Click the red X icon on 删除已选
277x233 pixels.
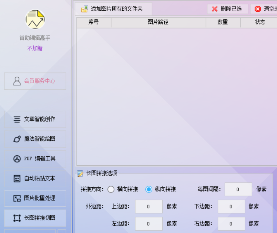tap(215, 9)
